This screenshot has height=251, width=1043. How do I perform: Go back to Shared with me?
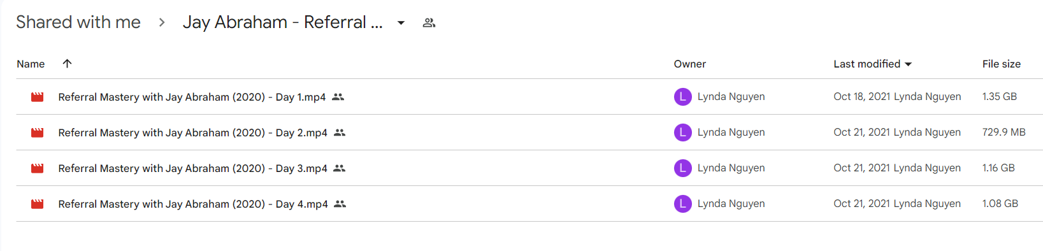click(x=78, y=22)
